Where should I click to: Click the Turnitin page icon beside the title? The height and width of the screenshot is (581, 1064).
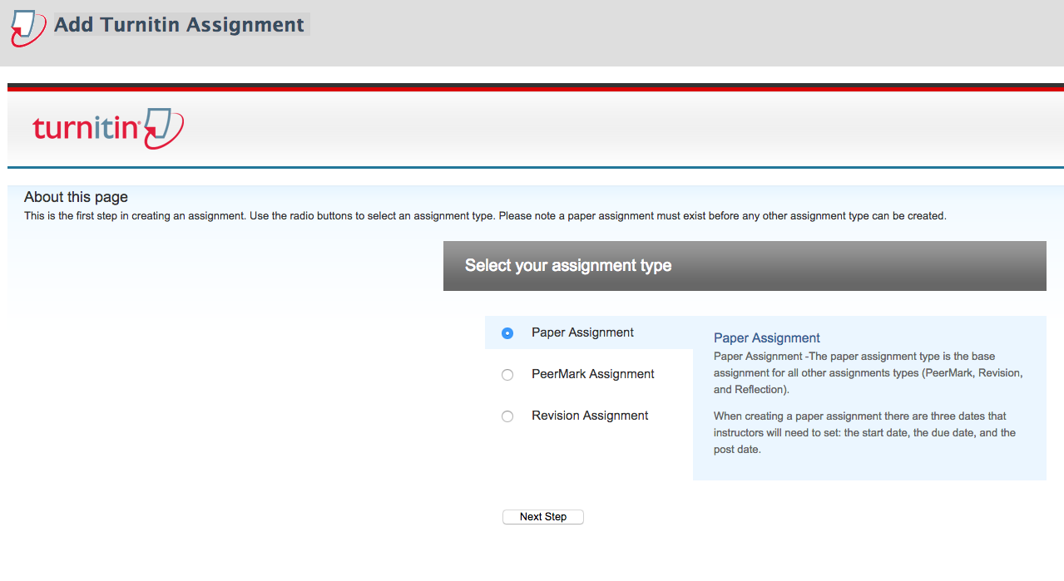27,27
